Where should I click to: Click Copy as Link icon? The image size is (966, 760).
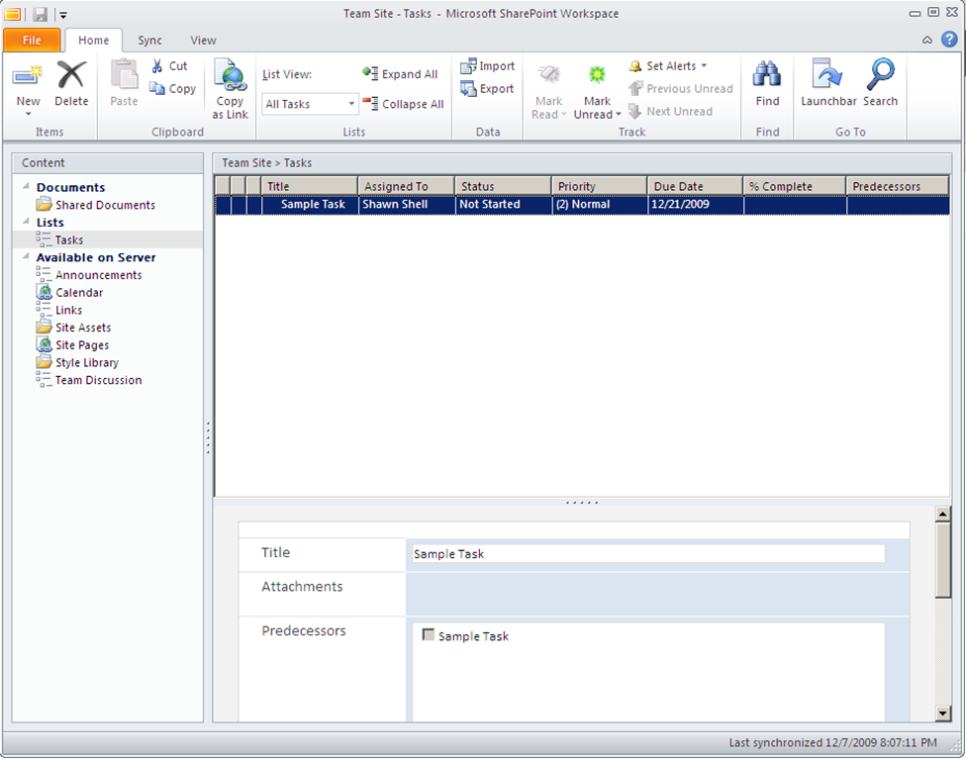pos(230,75)
